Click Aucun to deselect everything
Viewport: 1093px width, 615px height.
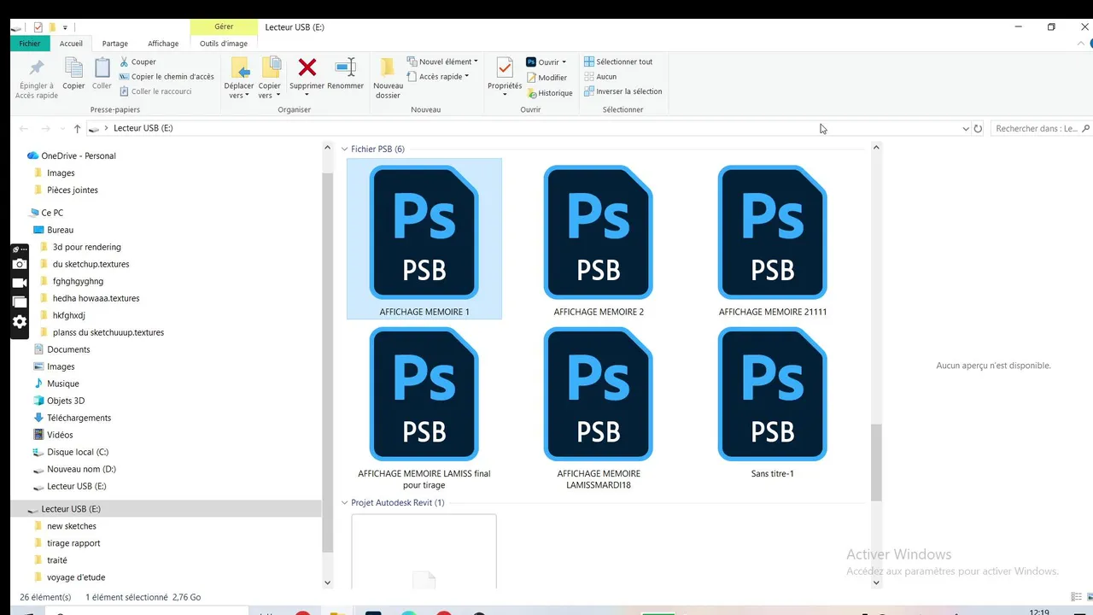(x=599, y=77)
